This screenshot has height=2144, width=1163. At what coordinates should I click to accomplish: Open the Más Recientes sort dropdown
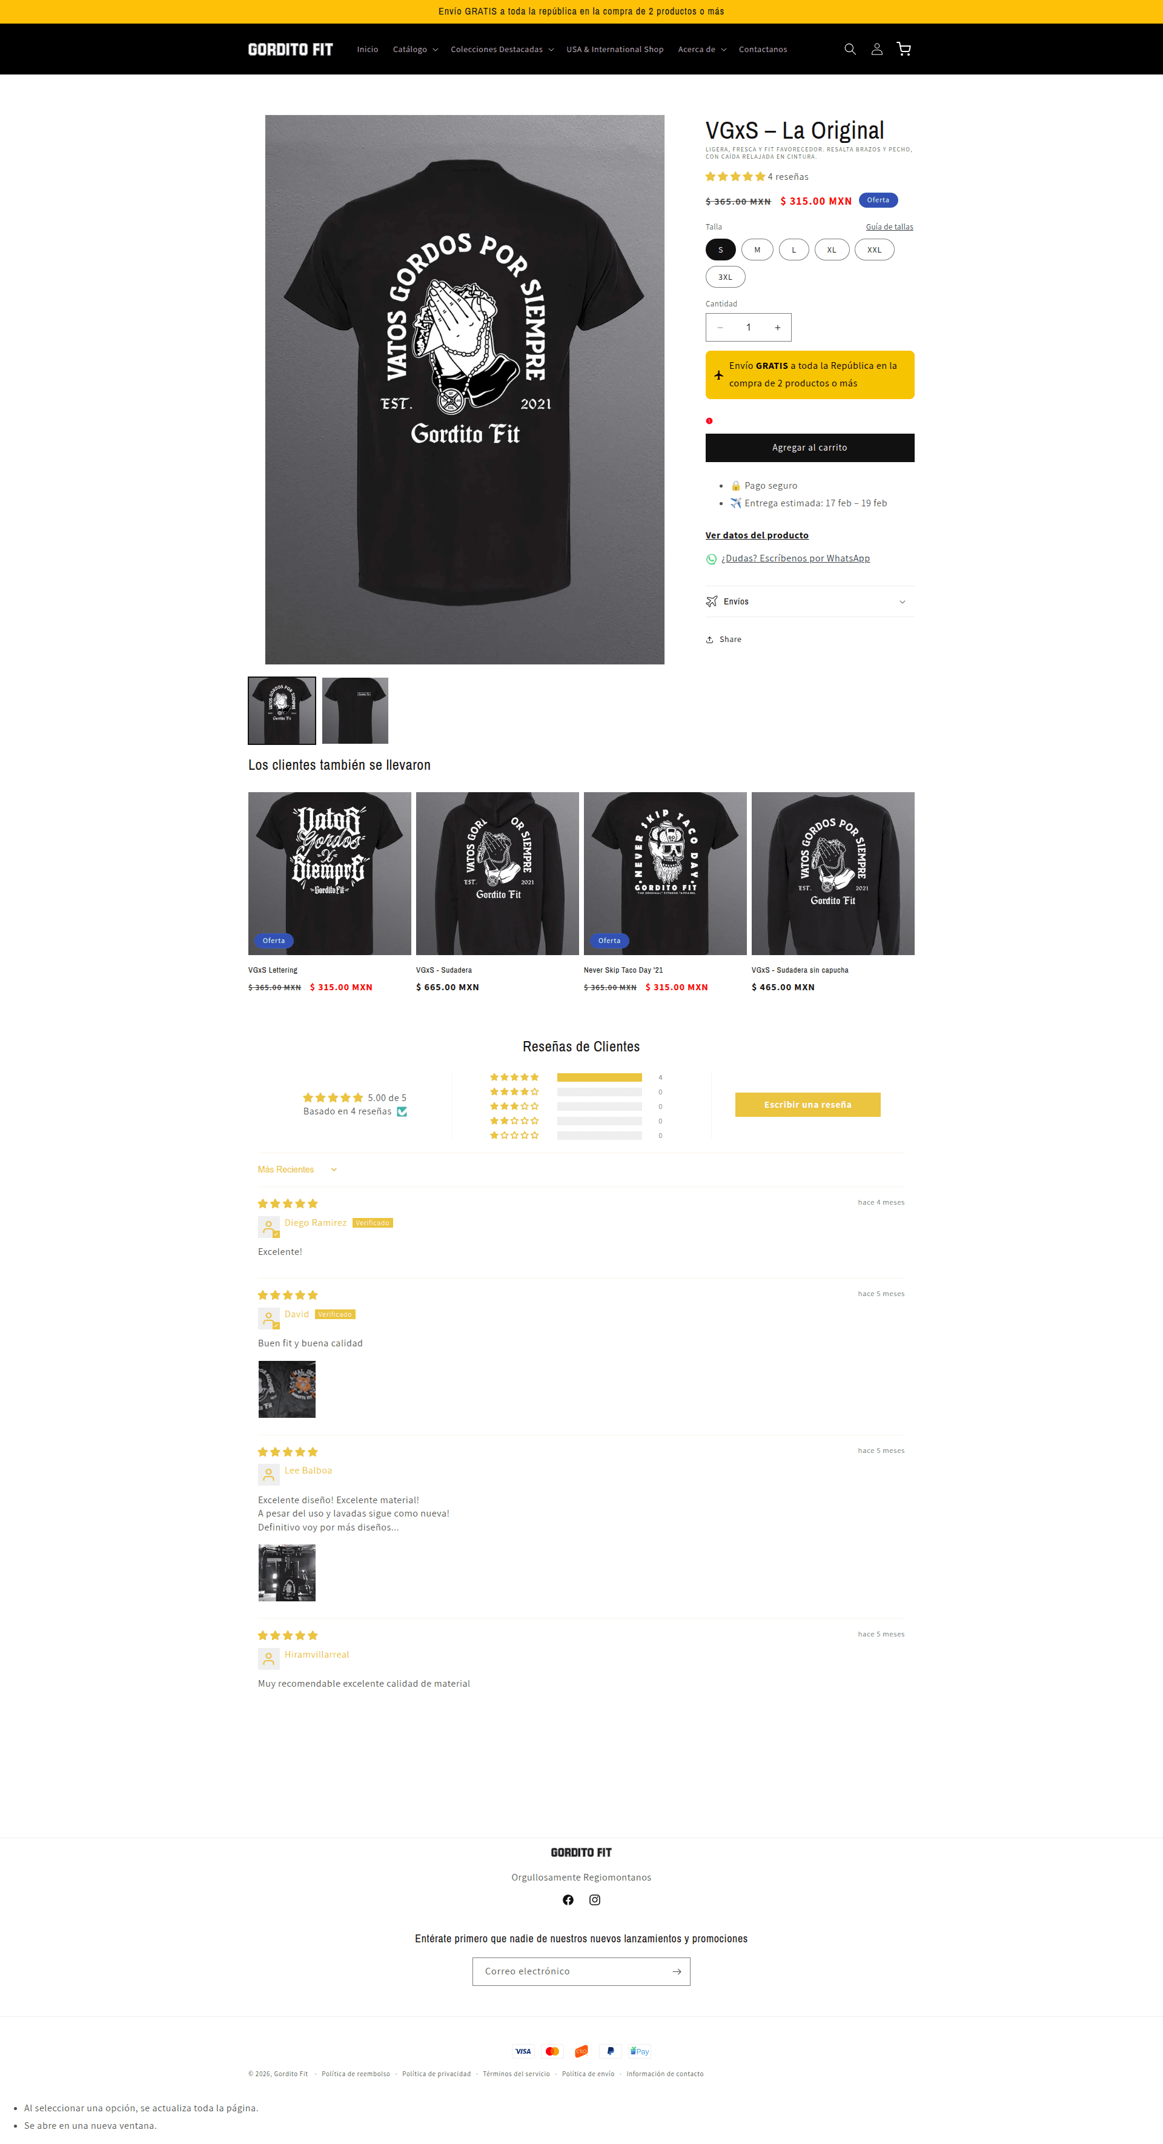coord(297,1170)
